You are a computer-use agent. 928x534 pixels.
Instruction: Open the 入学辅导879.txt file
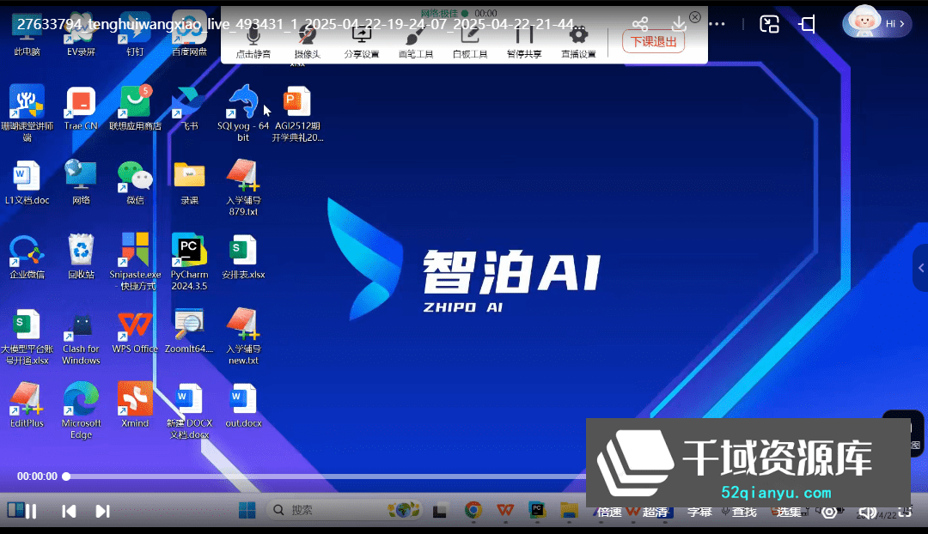243,187
